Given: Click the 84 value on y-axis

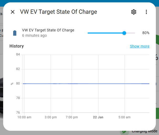Looking at the screenshot, I should [x=18, y=55].
